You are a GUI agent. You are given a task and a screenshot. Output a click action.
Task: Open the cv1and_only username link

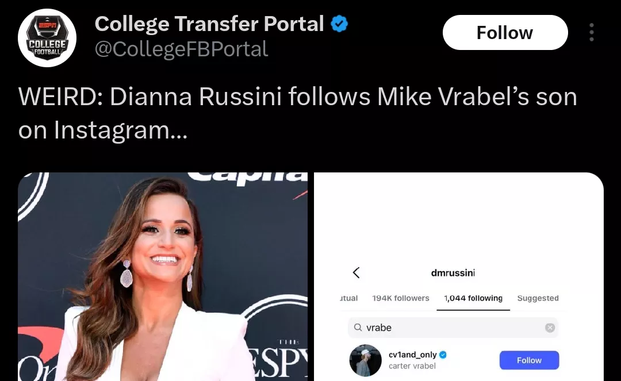coord(413,355)
